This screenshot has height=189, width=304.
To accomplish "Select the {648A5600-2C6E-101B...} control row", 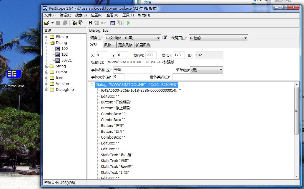I will click(x=141, y=91).
